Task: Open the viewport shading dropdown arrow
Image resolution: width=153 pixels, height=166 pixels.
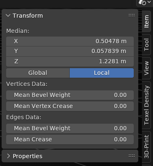Action: click(149, 2)
